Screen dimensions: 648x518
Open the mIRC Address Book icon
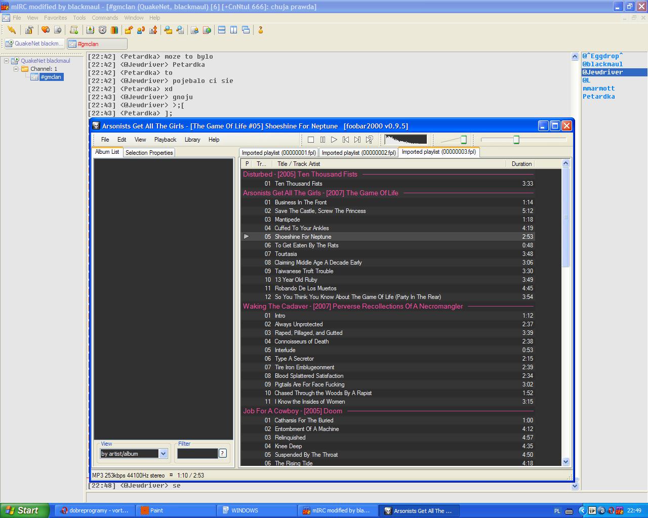tap(91, 30)
